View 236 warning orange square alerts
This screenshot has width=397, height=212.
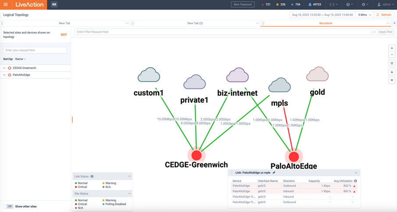[281, 4]
